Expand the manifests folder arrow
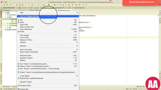The width and height of the screenshot is (161, 90). 5,15
